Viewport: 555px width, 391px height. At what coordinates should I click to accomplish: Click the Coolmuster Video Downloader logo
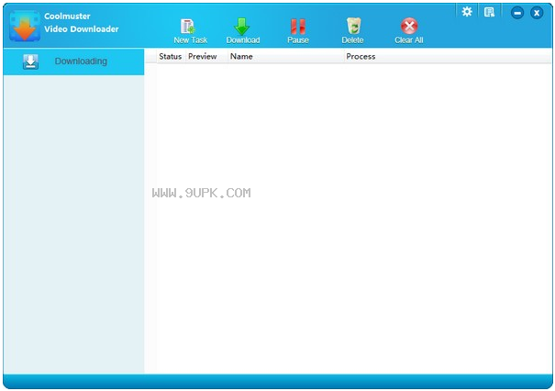coord(25,26)
